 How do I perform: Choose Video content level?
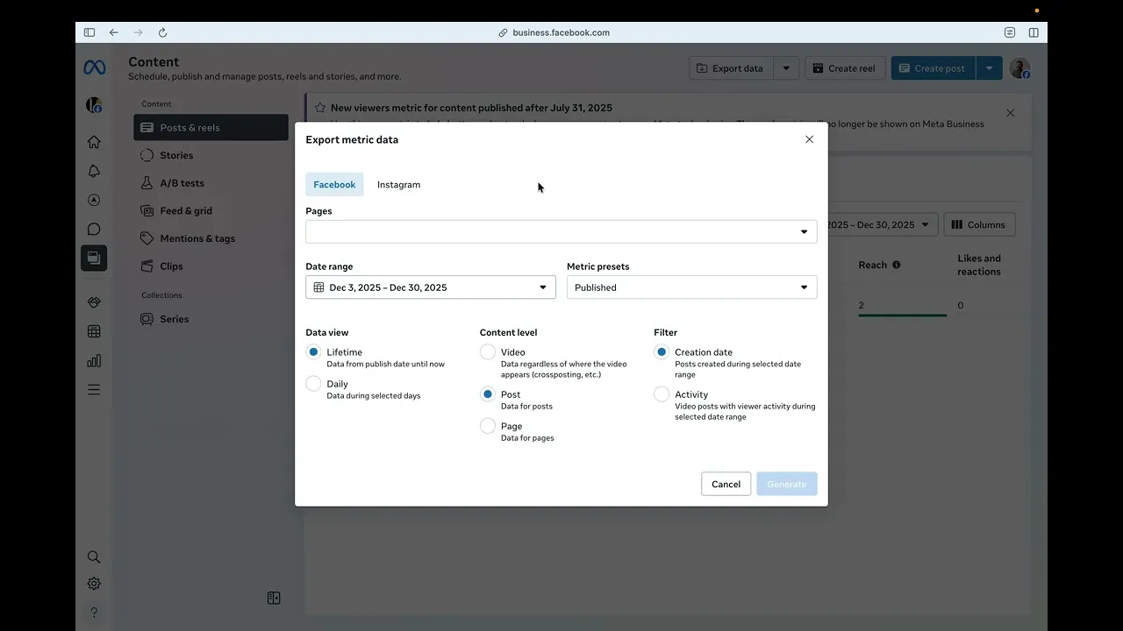pyautogui.click(x=488, y=352)
